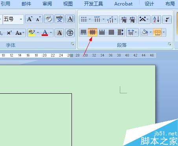This screenshot has width=178, height=146.
Task: Click the Numbering list icon
Action: coord(97,20)
